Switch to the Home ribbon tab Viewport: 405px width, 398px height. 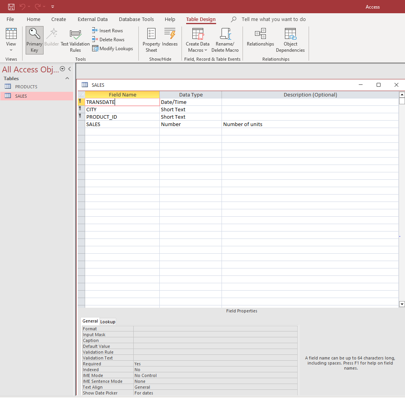(x=33, y=19)
